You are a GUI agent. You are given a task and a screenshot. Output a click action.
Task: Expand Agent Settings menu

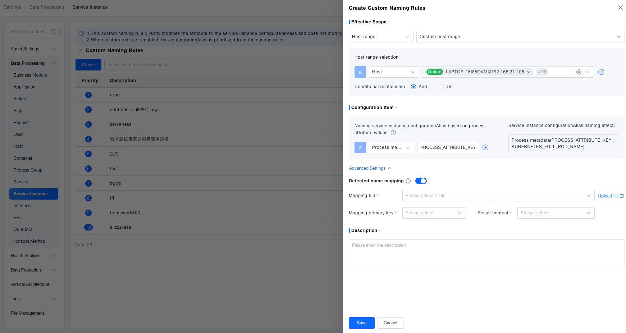pyautogui.click(x=33, y=49)
